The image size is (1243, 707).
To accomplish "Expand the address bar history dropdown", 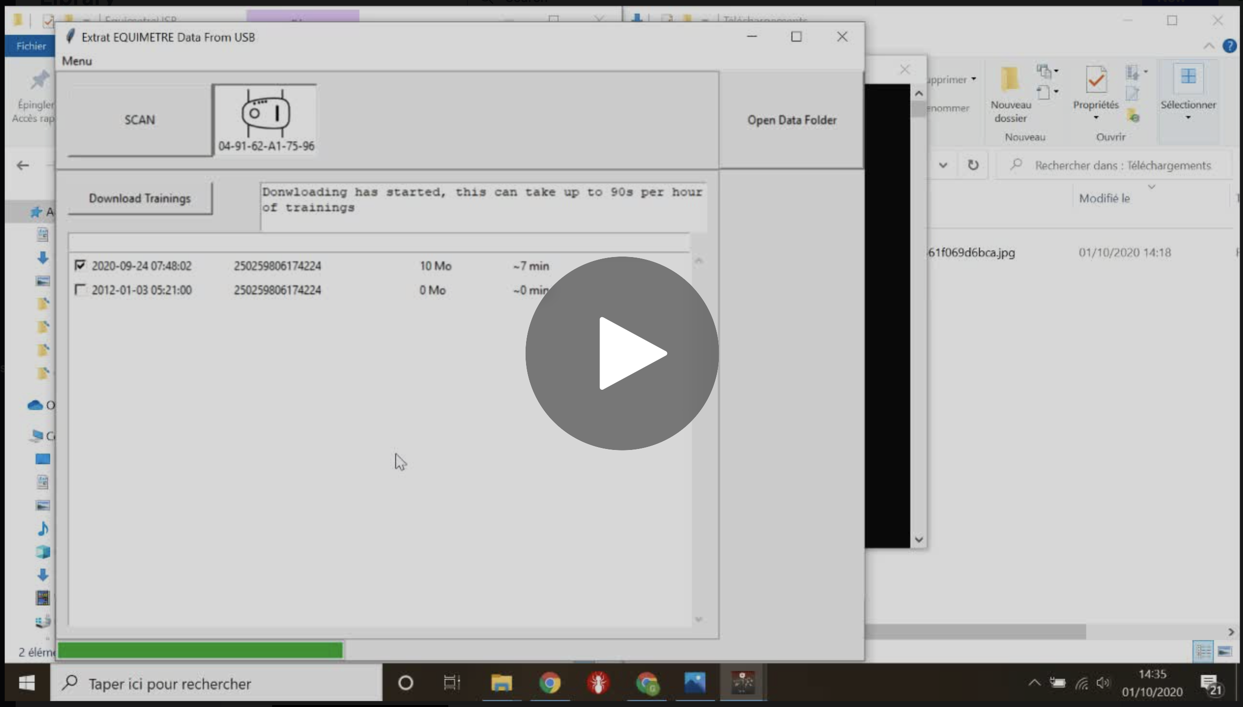I will [x=943, y=165].
